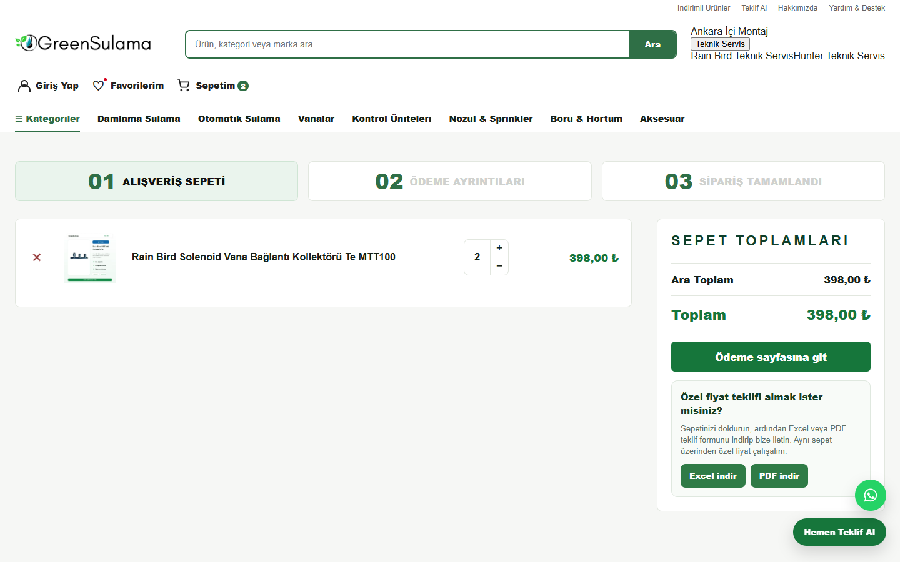Click the Sepet Toplamları heading
Viewport: 900px width, 562px height.
click(760, 240)
